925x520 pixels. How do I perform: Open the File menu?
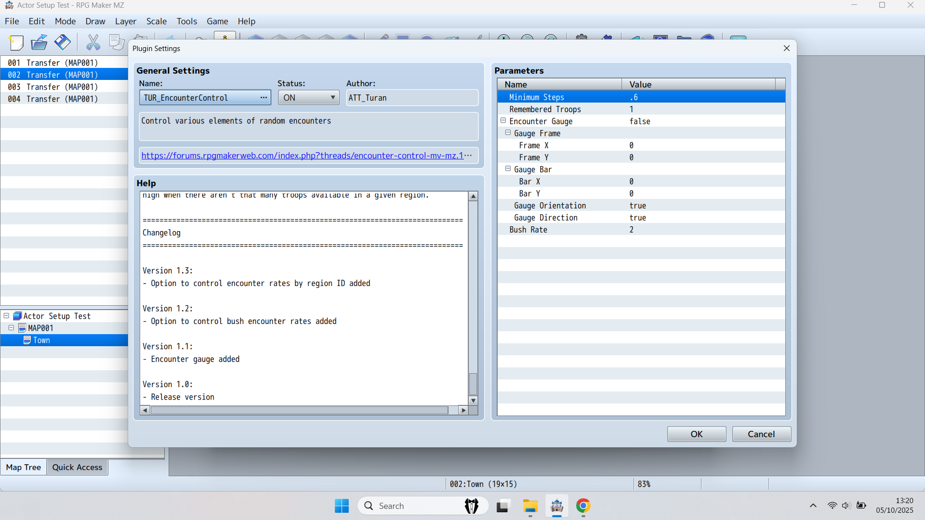[12, 21]
